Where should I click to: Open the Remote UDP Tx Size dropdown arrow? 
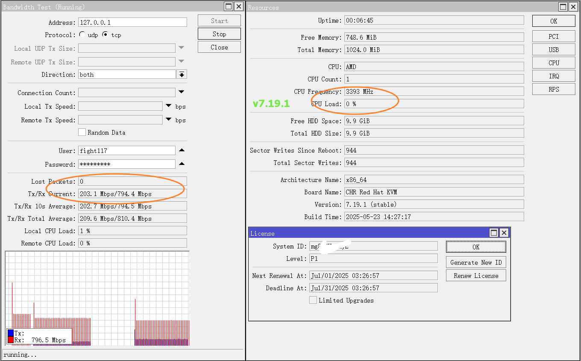click(x=181, y=61)
